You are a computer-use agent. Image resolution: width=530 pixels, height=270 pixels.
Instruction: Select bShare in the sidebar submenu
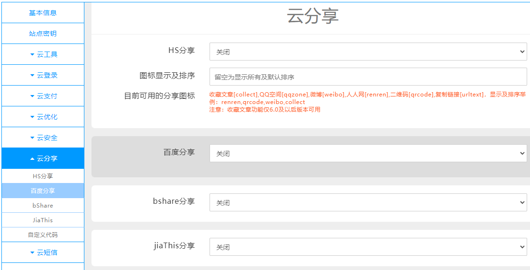point(43,205)
